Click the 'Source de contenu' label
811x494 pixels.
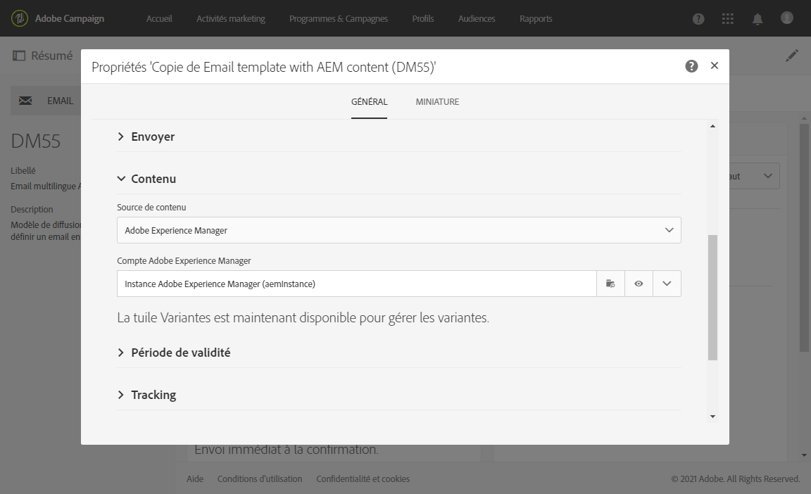click(151, 207)
